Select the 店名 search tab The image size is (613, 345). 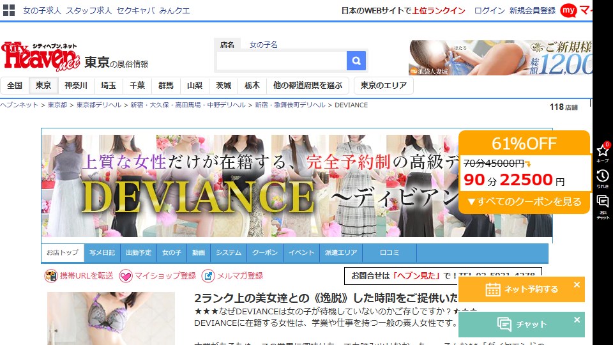227,45
